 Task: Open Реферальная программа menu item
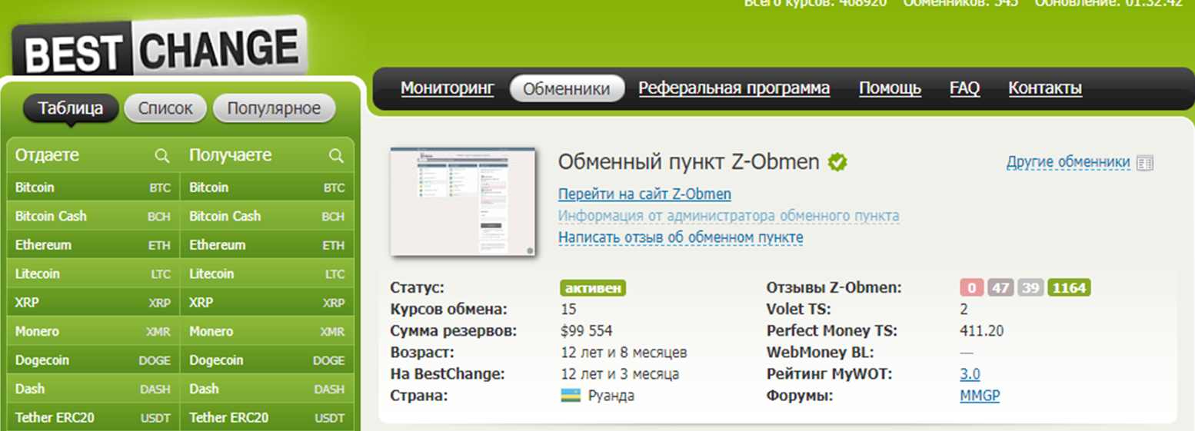pos(734,88)
